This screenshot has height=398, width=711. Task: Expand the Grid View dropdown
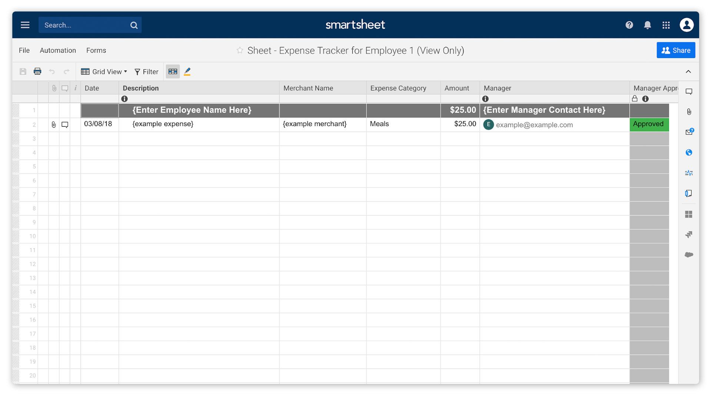point(104,71)
